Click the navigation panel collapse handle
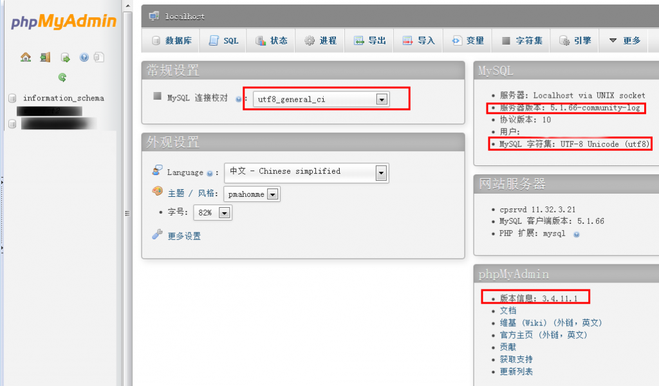 pos(127,214)
